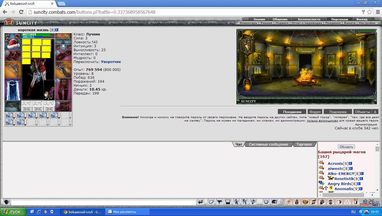Open the Безопасность menu
Image resolution: width=382 pixels, height=216 pixels.
[309, 19]
